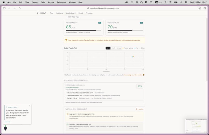Click 'Your design is on the frontier' text
Image resolution: width=209 pixels, height=135 pixels.
pos(133,75)
